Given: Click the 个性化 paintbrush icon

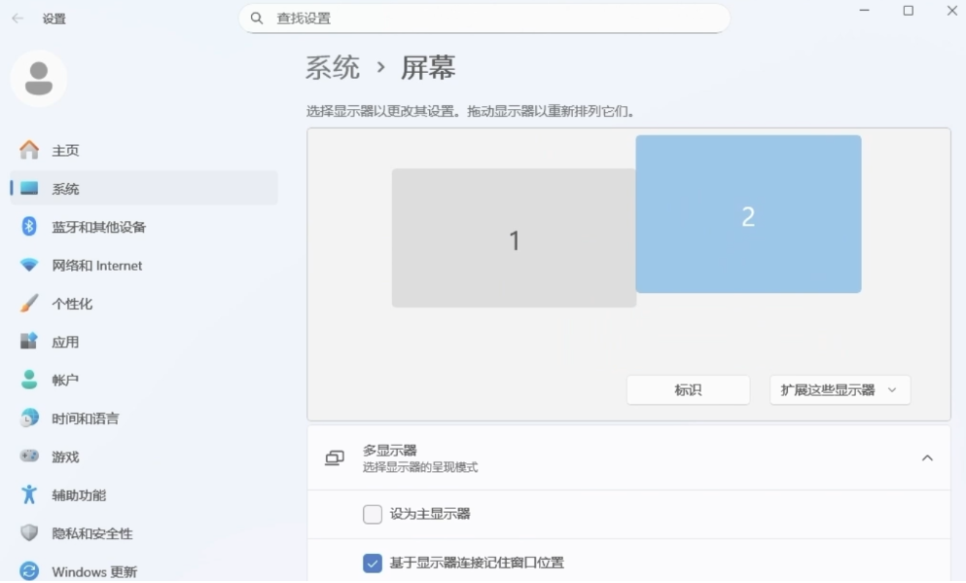Looking at the screenshot, I should (x=29, y=304).
